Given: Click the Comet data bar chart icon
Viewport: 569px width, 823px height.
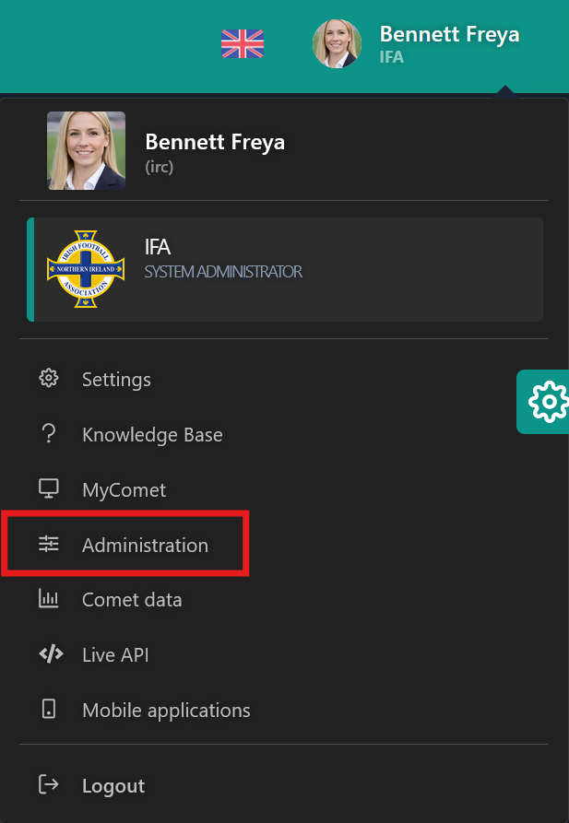Looking at the screenshot, I should (x=49, y=599).
